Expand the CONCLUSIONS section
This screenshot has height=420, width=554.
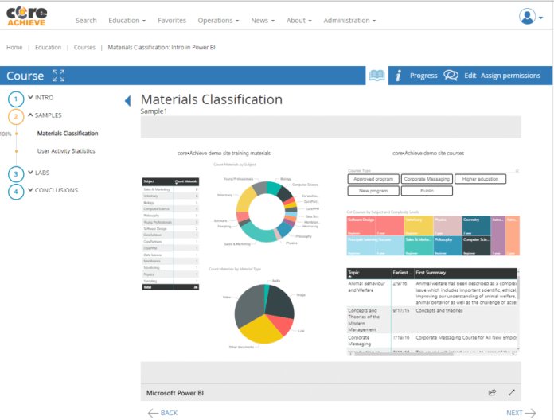pyautogui.click(x=53, y=190)
